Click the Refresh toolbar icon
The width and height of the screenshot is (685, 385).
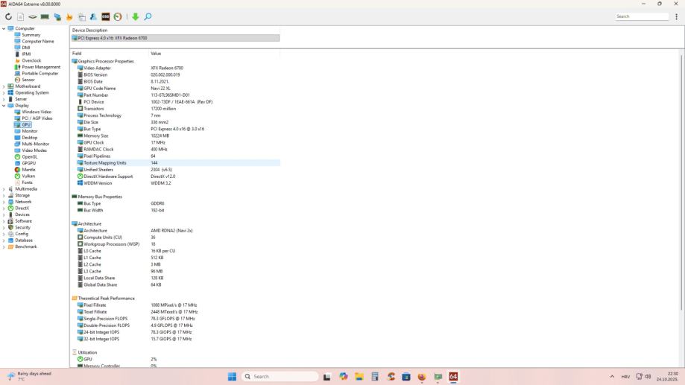[8, 16]
